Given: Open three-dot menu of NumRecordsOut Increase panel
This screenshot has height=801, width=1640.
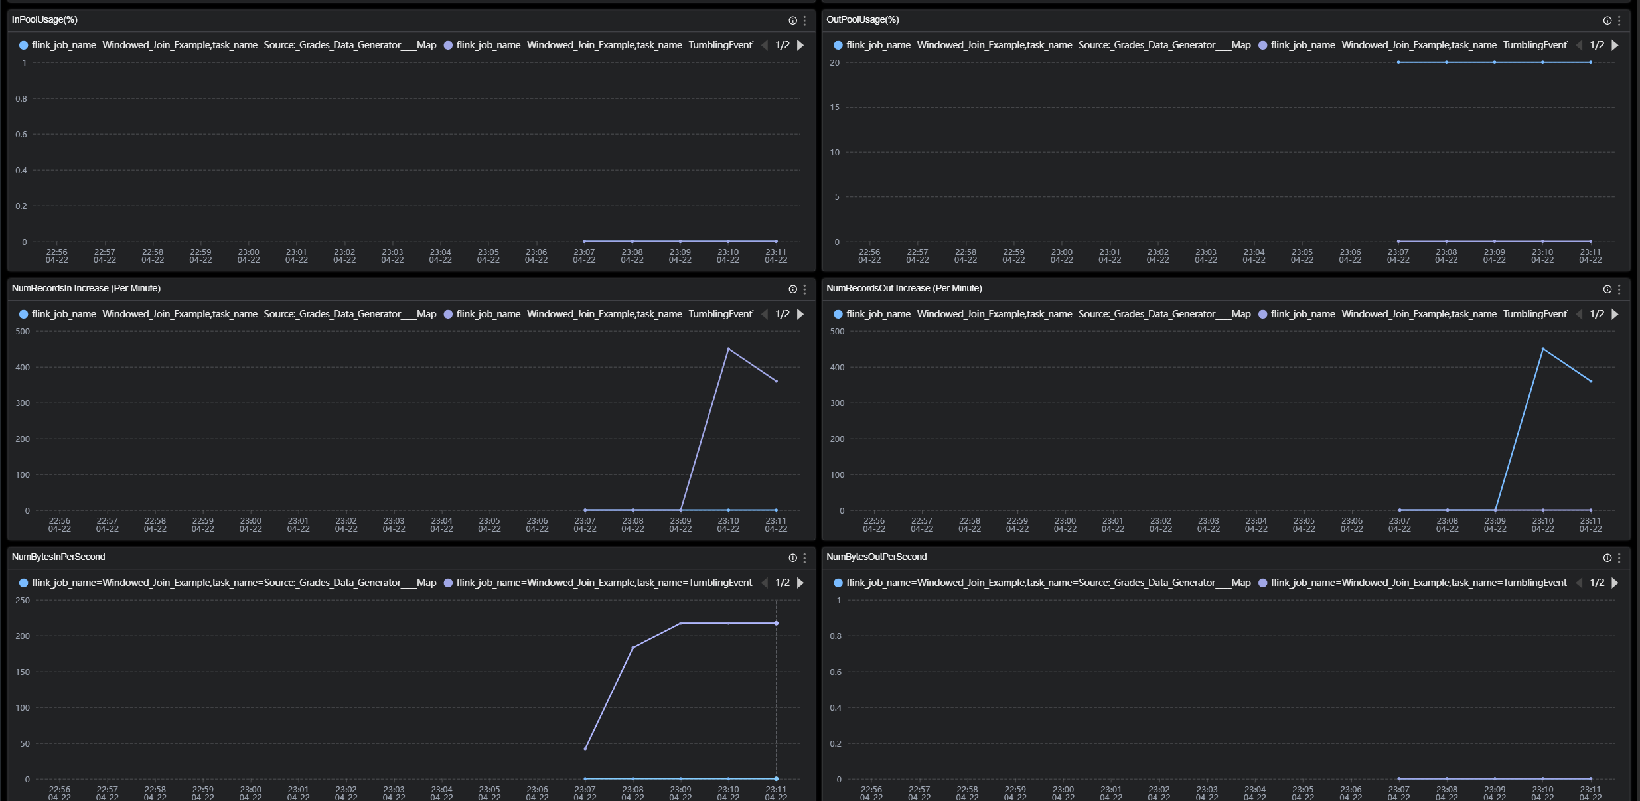Looking at the screenshot, I should coord(1619,289).
